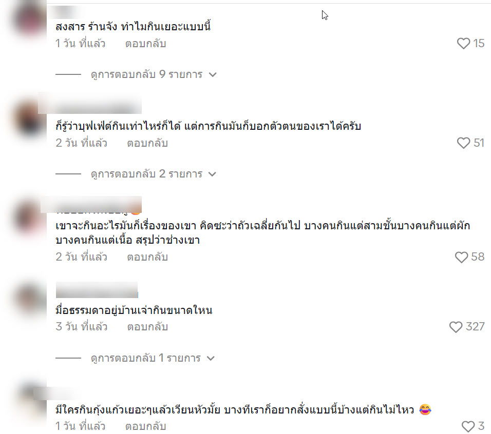The width and height of the screenshot is (491, 434).
Task: Like the comment with 58 likes
Action: click(x=461, y=257)
